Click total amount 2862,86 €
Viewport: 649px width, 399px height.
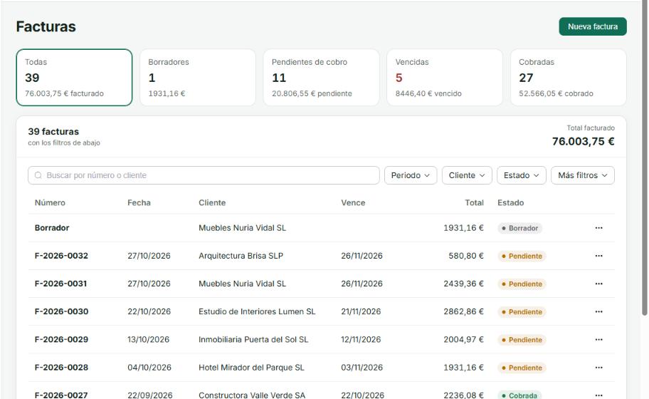[x=463, y=311]
